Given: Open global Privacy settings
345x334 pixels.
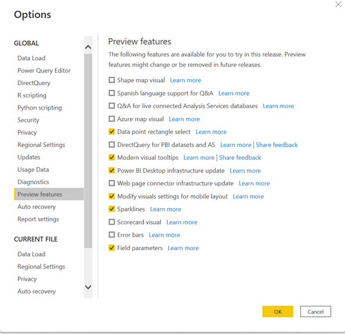Looking at the screenshot, I should point(49,132).
